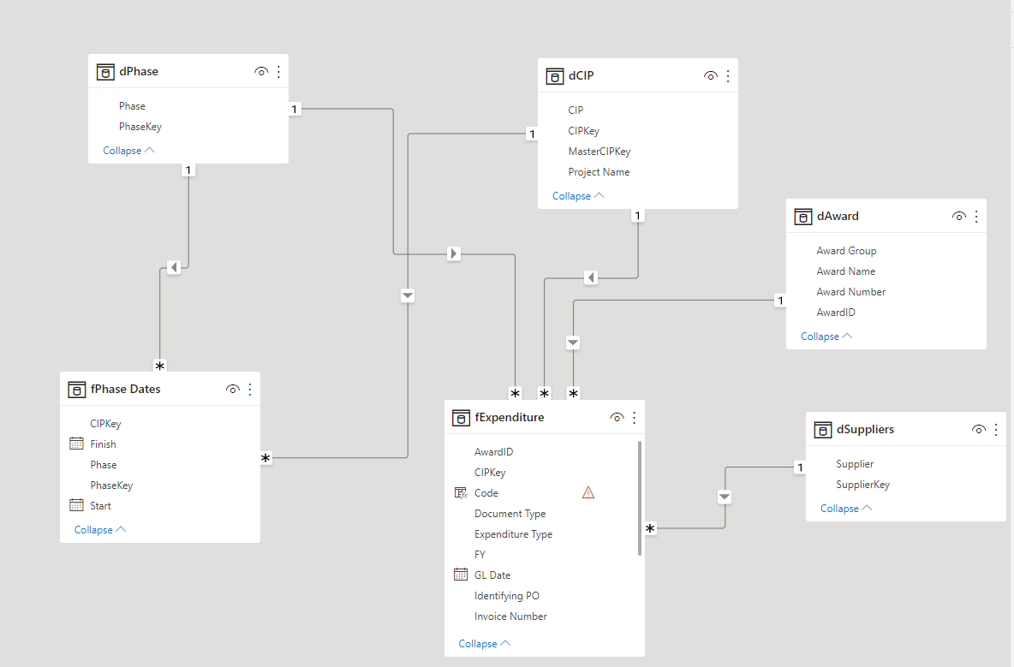Collapse the dAward table card
This screenshot has width=1014, height=667.
pos(826,336)
